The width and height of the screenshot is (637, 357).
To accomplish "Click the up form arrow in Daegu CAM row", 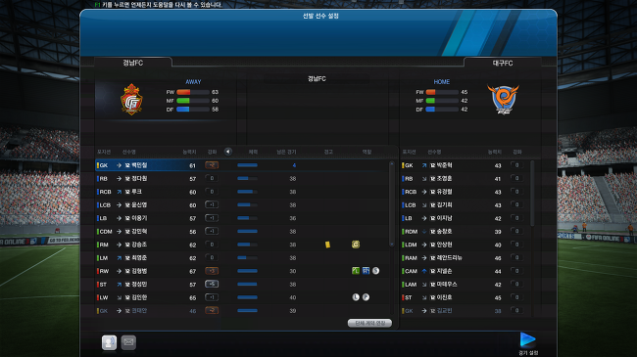I will [424, 271].
